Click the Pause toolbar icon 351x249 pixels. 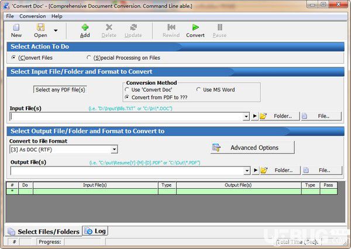[x=220, y=27]
